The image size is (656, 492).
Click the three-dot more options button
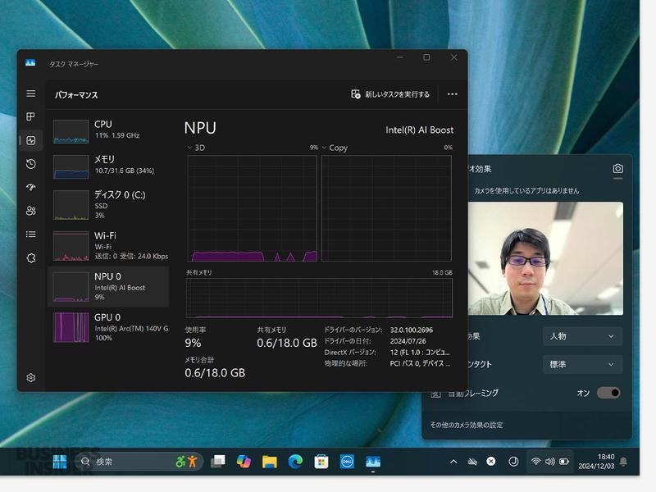pos(453,94)
